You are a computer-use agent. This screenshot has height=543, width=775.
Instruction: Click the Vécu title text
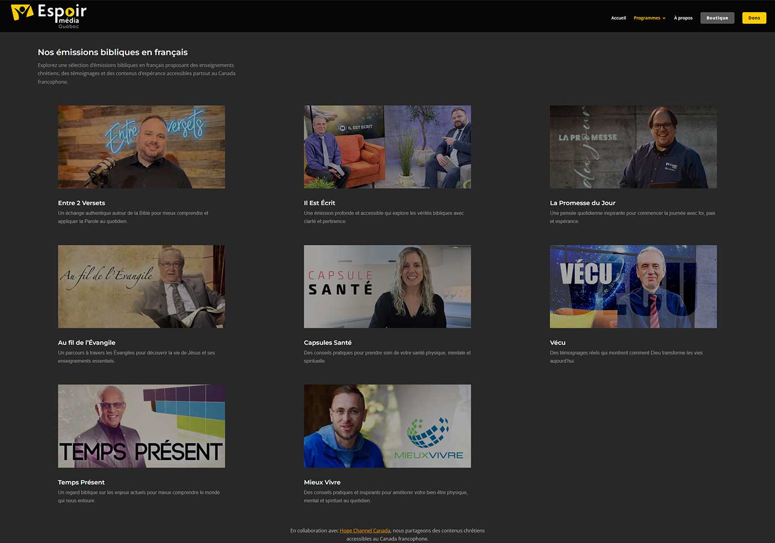[x=557, y=342]
